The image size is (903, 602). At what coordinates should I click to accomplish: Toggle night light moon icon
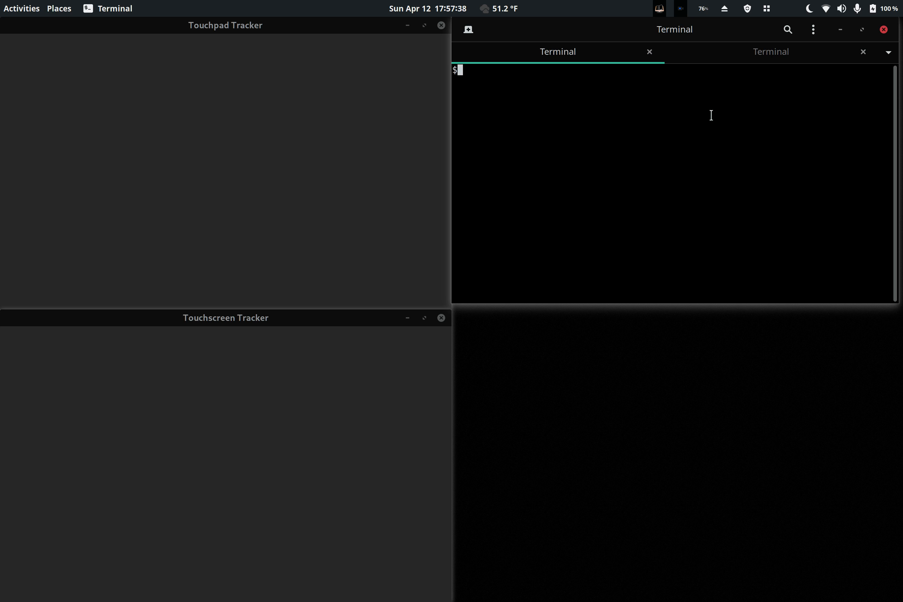tap(809, 8)
